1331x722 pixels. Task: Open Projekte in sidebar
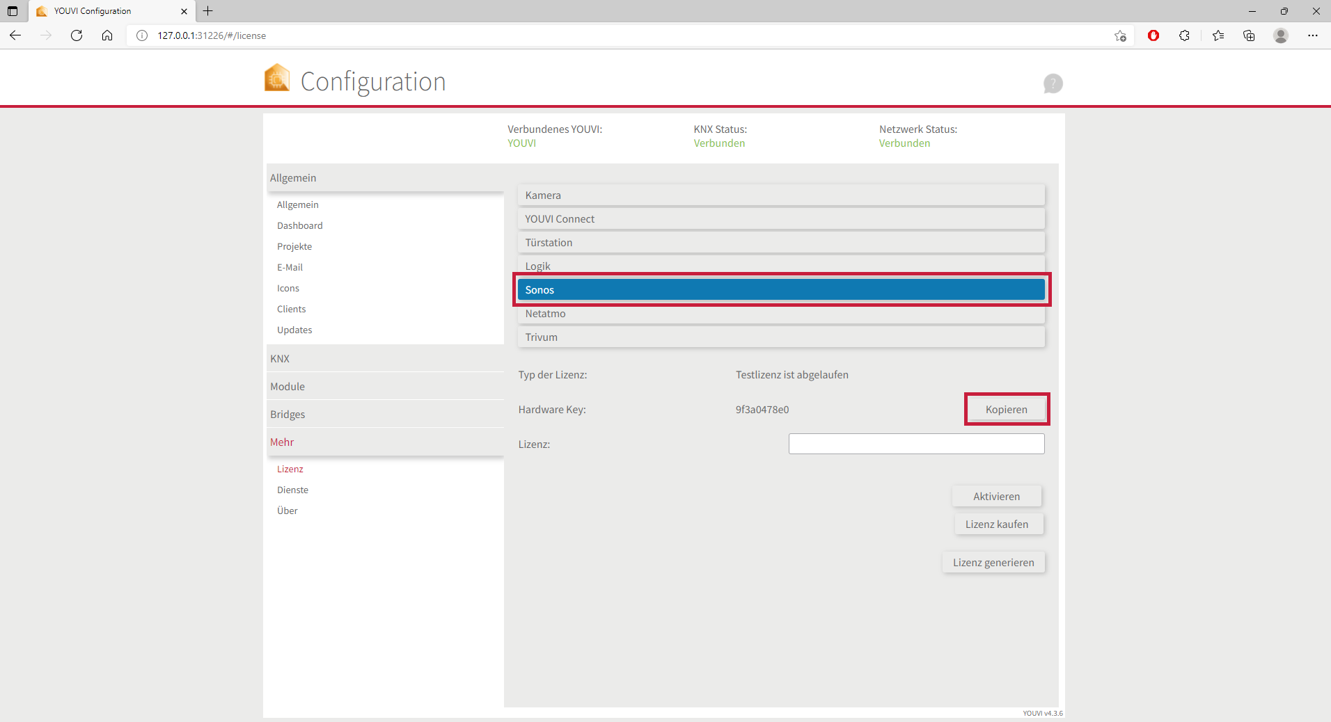click(x=294, y=246)
